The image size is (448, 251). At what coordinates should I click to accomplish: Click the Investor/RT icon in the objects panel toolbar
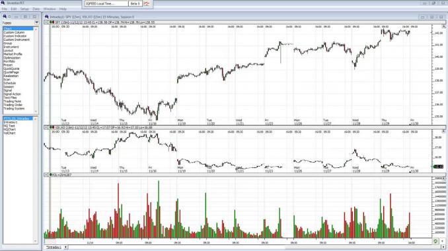pos(5,16)
